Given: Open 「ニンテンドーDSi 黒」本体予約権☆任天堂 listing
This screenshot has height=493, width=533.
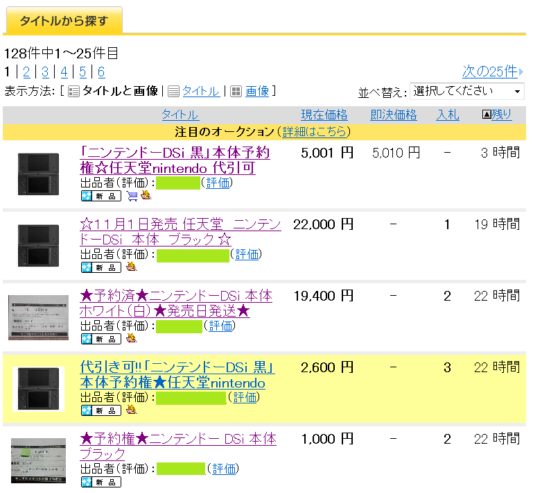Looking at the screenshot, I should pos(175,160).
